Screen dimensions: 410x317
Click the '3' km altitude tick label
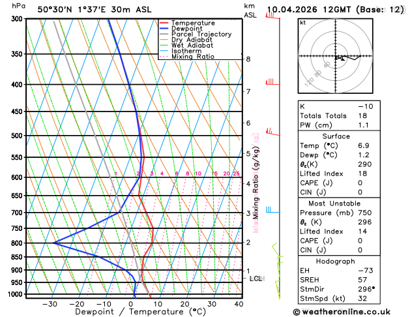pos(248,213)
